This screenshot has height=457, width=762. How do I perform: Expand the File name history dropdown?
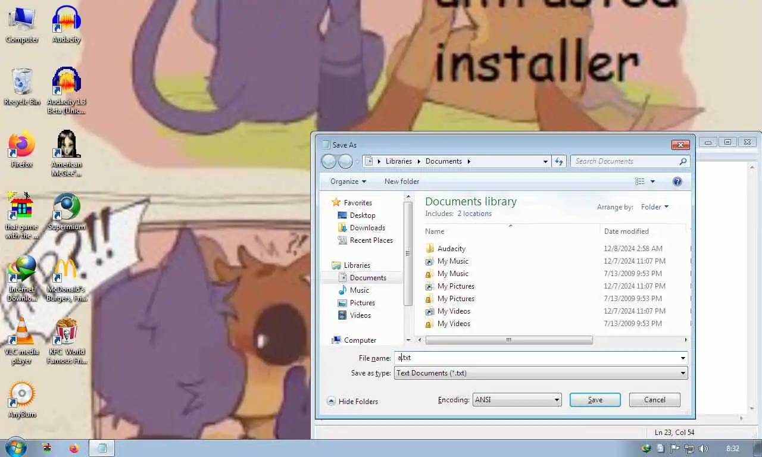tap(682, 358)
